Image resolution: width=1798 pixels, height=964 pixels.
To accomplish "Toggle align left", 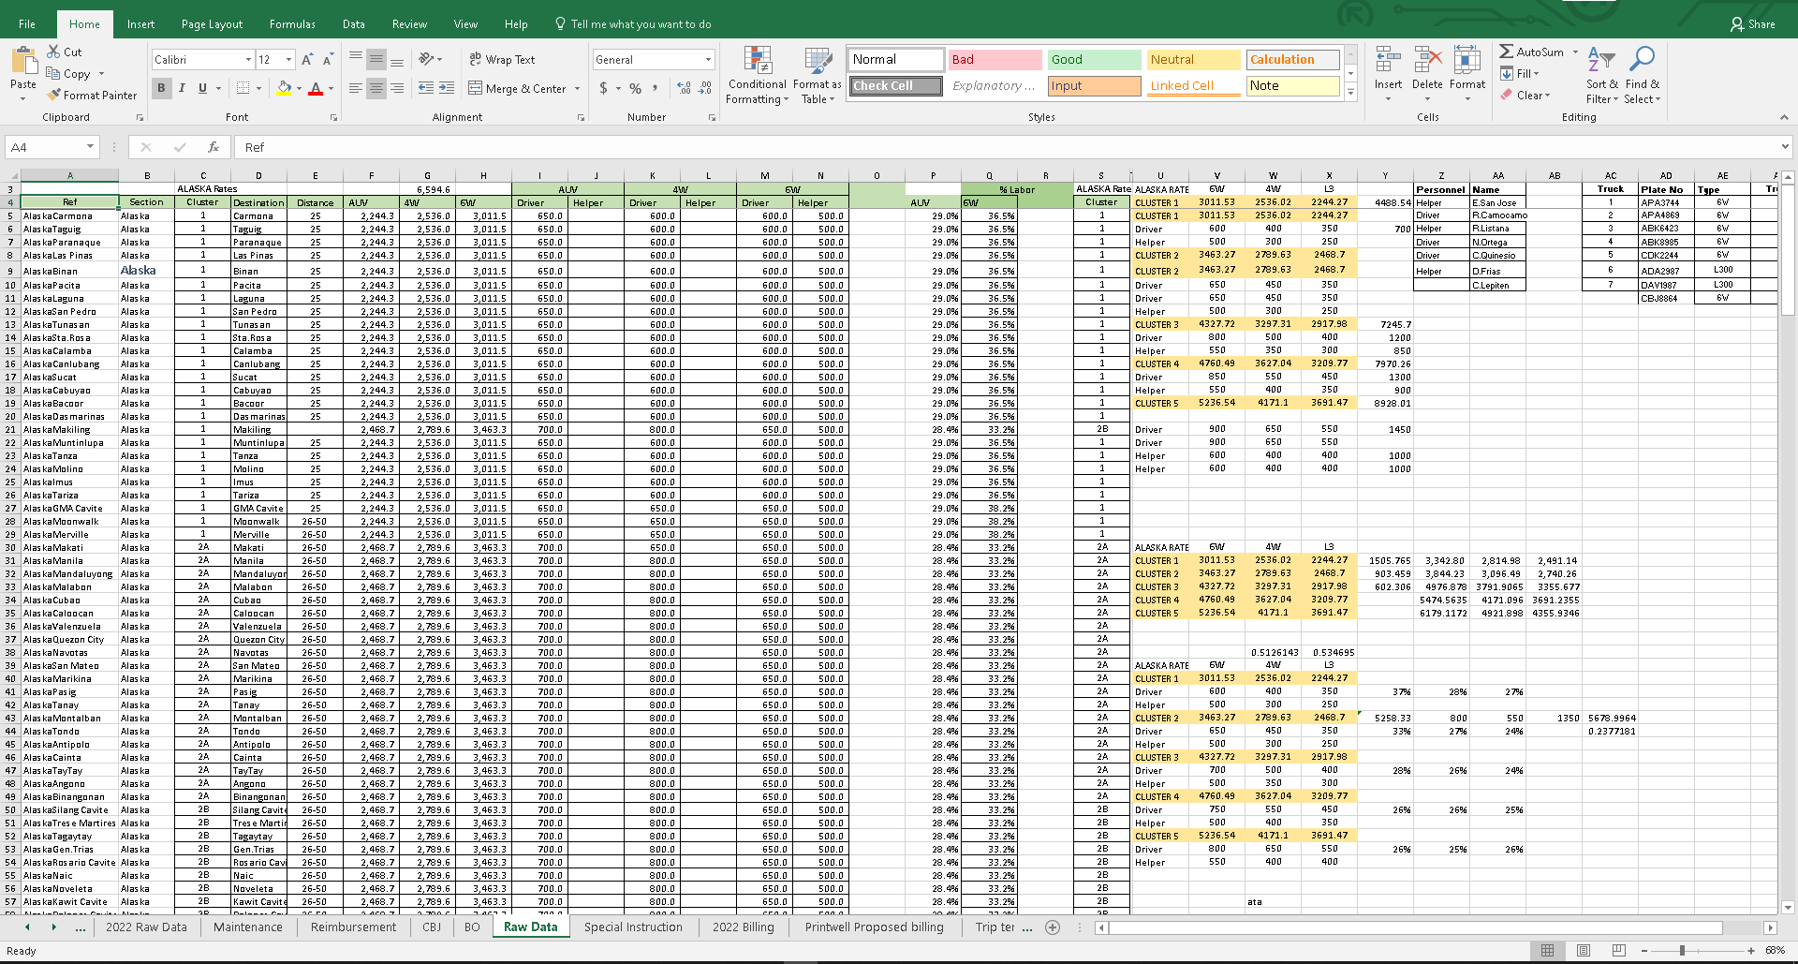I will point(355,88).
